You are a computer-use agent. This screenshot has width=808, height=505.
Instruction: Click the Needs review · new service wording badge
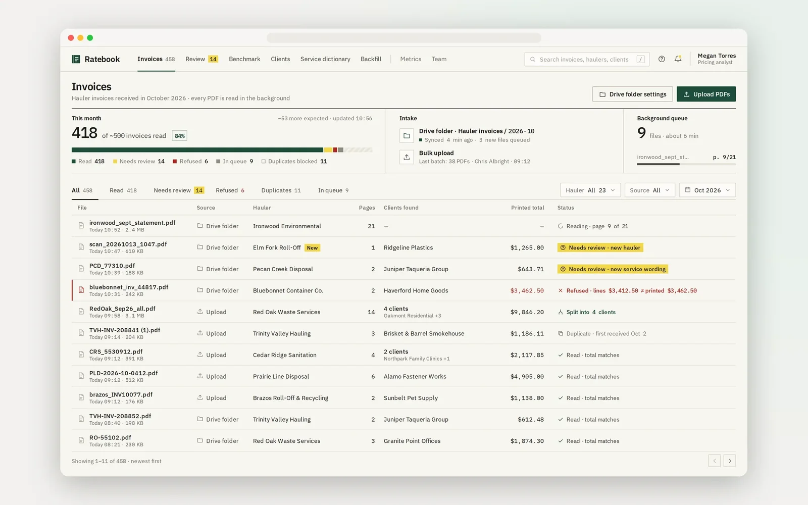point(613,269)
